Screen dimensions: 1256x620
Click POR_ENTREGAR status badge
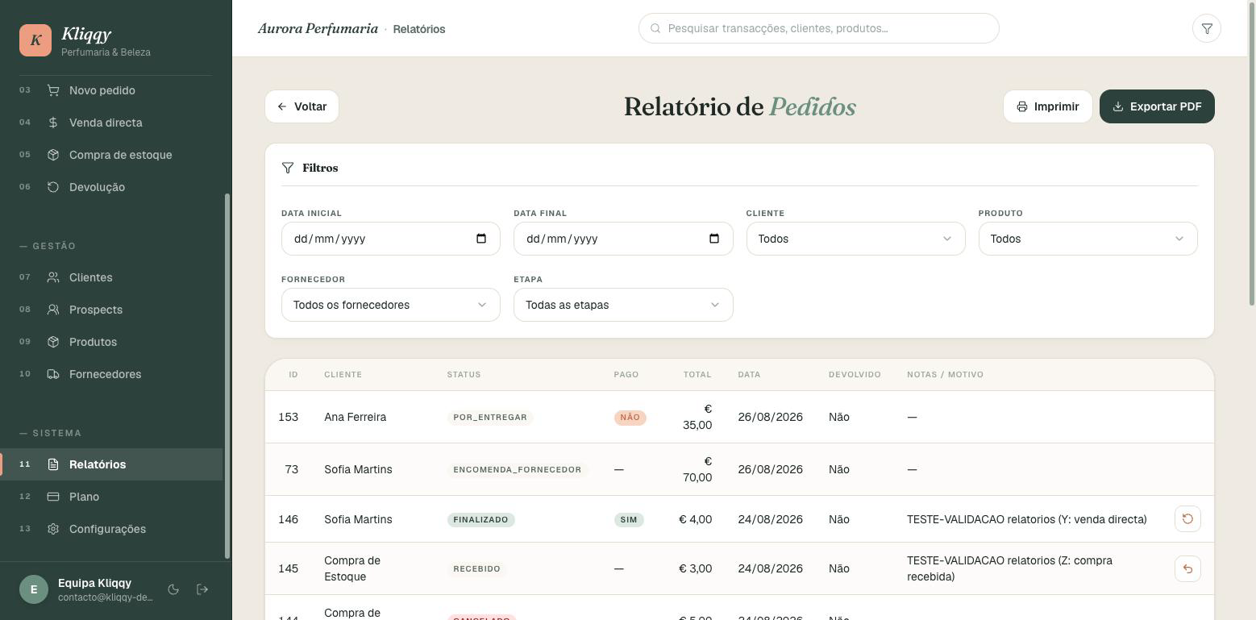point(490,417)
